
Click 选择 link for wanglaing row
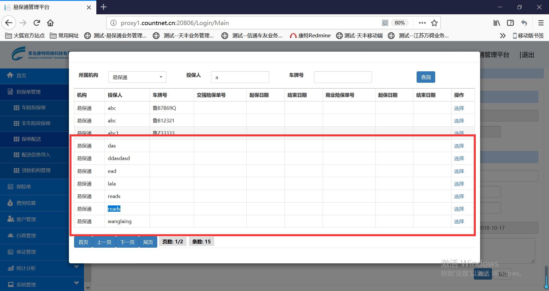[459, 221]
